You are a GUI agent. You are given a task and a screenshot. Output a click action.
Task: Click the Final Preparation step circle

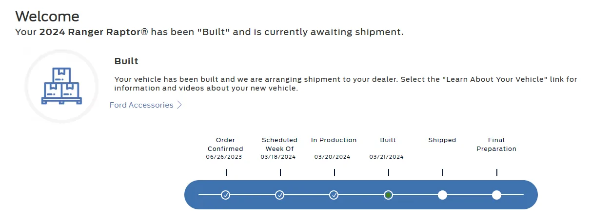coord(496,195)
